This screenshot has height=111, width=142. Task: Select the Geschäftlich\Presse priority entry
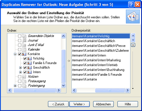pyautogui.click(x=101, y=46)
